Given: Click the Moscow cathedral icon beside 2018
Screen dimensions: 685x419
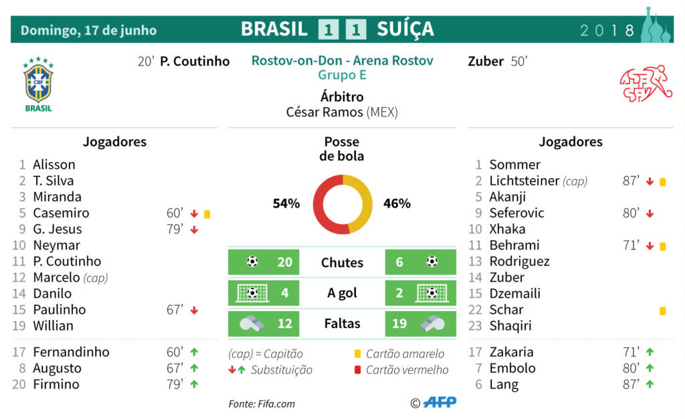Looking at the screenshot, I should (x=656, y=25).
